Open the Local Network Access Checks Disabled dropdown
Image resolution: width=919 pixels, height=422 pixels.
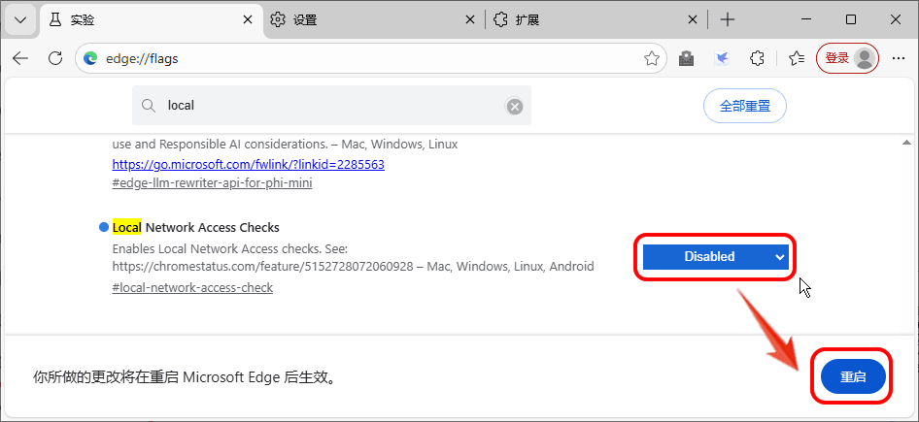pos(714,257)
